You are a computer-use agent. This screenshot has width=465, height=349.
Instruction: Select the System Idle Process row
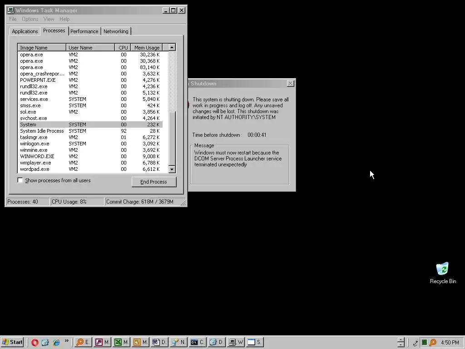[x=90, y=131]
